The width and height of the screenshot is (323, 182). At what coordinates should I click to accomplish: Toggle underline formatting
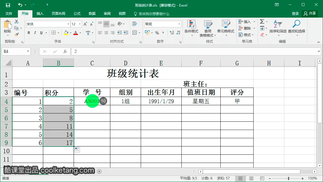click(42, 33)
